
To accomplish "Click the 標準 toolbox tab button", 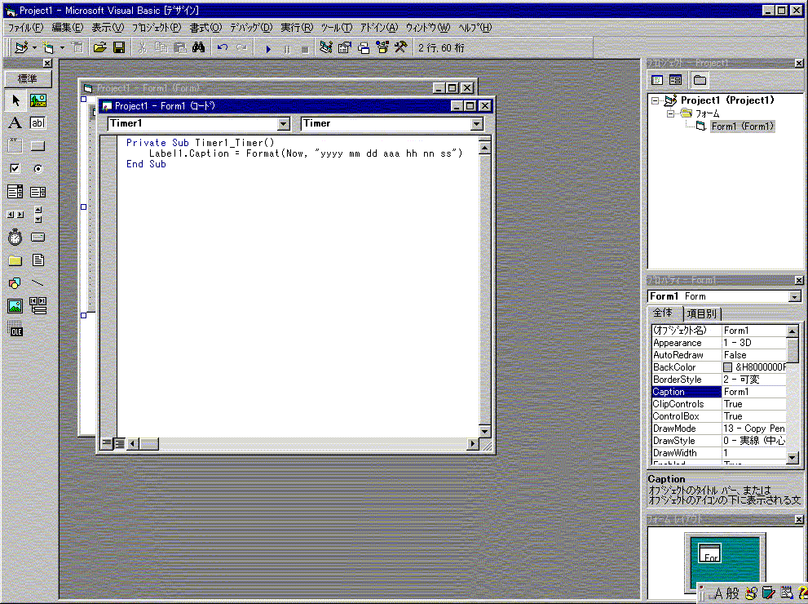I will [28, 78].
